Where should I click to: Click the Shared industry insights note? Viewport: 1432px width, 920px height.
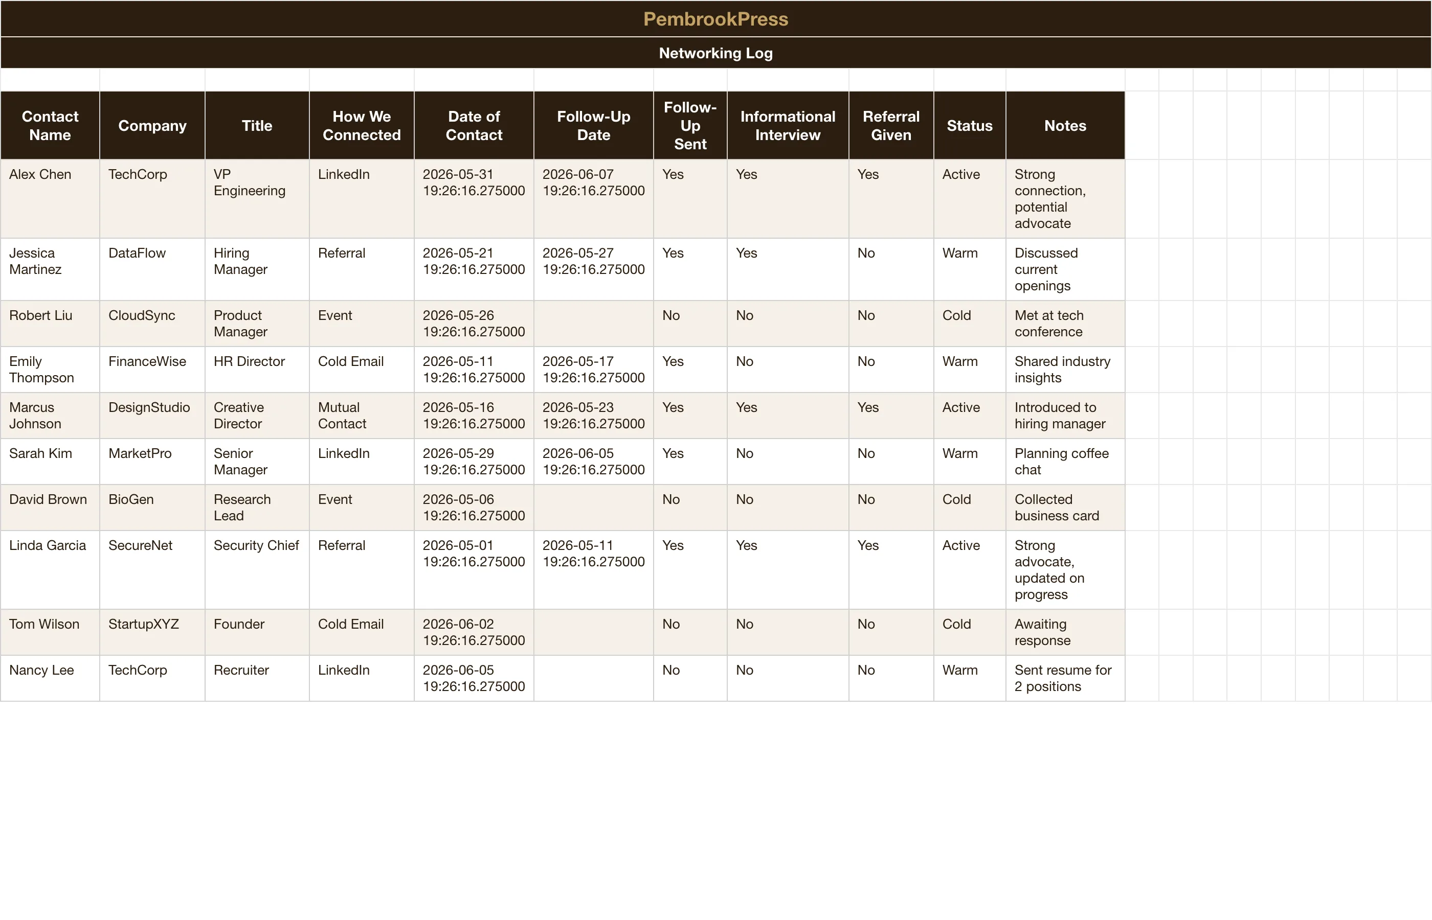1065,370
